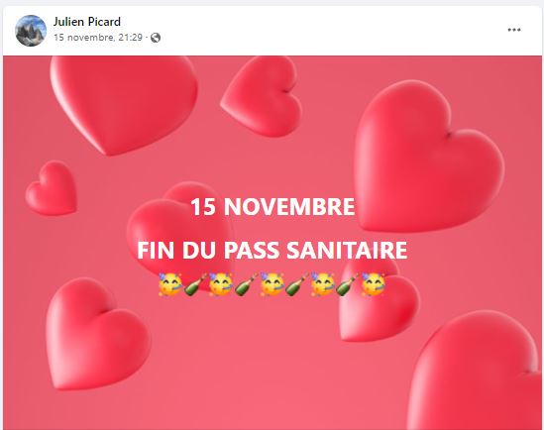Image resolution: width=544 pixels, height=430 pixels.
Task: Click the small heart at top center
Action: [x=262, y=96]
